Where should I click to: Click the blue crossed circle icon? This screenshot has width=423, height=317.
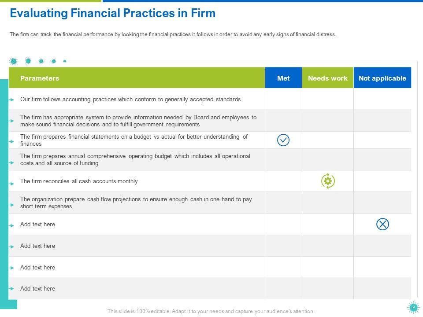[382, 225]
